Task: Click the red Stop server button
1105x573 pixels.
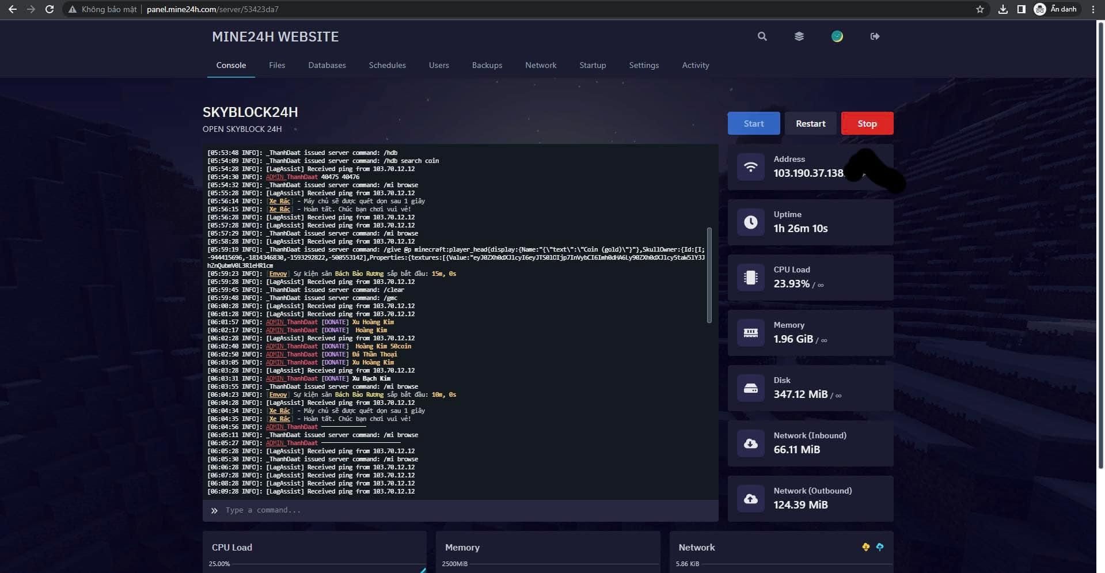Action: [x=867, y=123]
